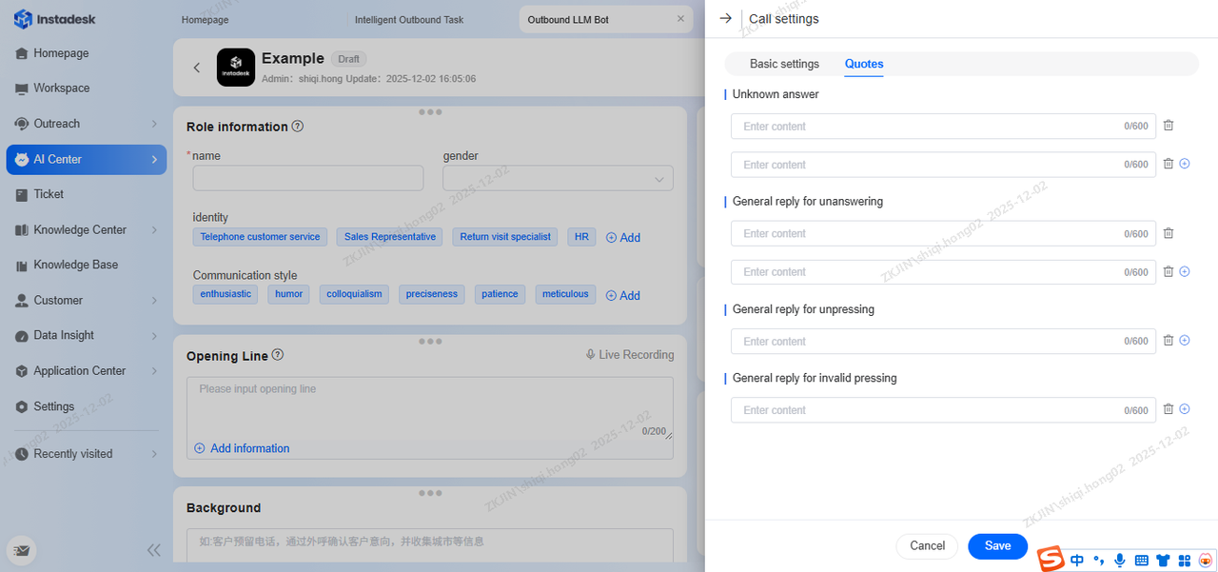Add entry under General reply for unpressing
Viewport: 1218px width, 572px height.
(x=1185, y=341)
